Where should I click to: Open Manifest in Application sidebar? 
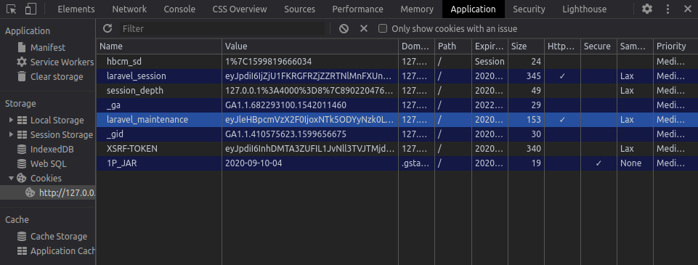point(48,47)
